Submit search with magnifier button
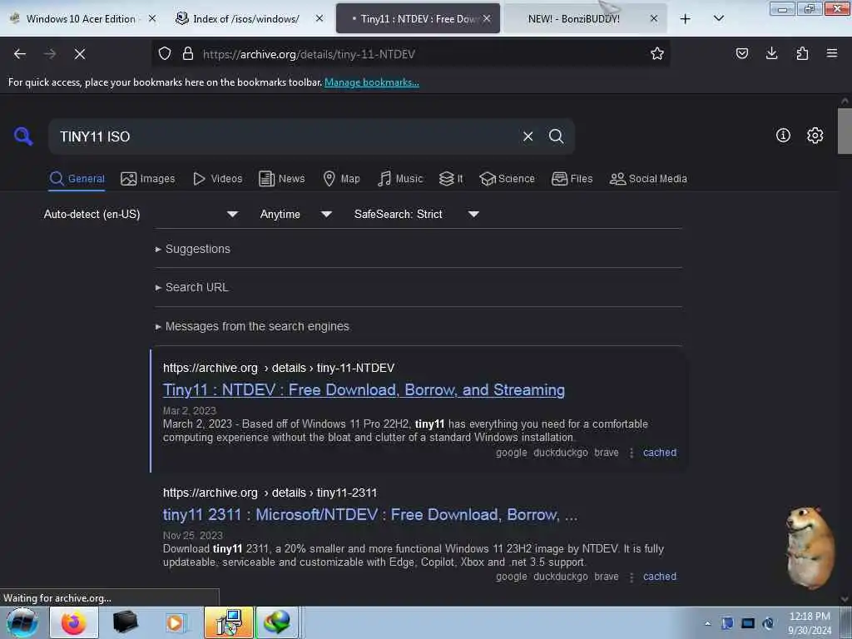This screenshot has height=639, width=852. pyautogui.click(x=556, y=136)
